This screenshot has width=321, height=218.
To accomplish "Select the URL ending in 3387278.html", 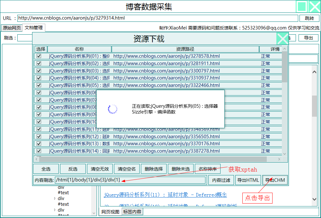I will (x=166, y=151).
